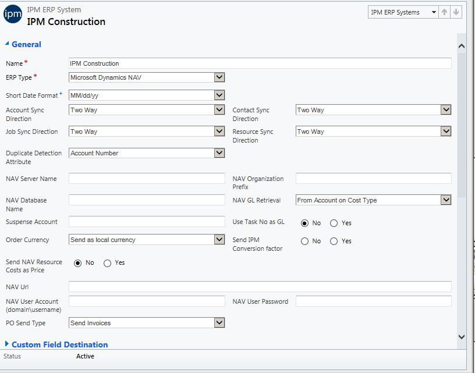
Task: Click the General heading link
Action: pos(26,44)
